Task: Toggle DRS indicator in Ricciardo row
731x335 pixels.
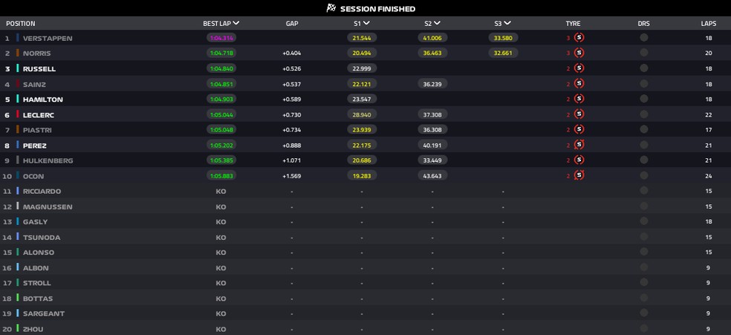Action: pyautogui.click(x=643, y=191)
